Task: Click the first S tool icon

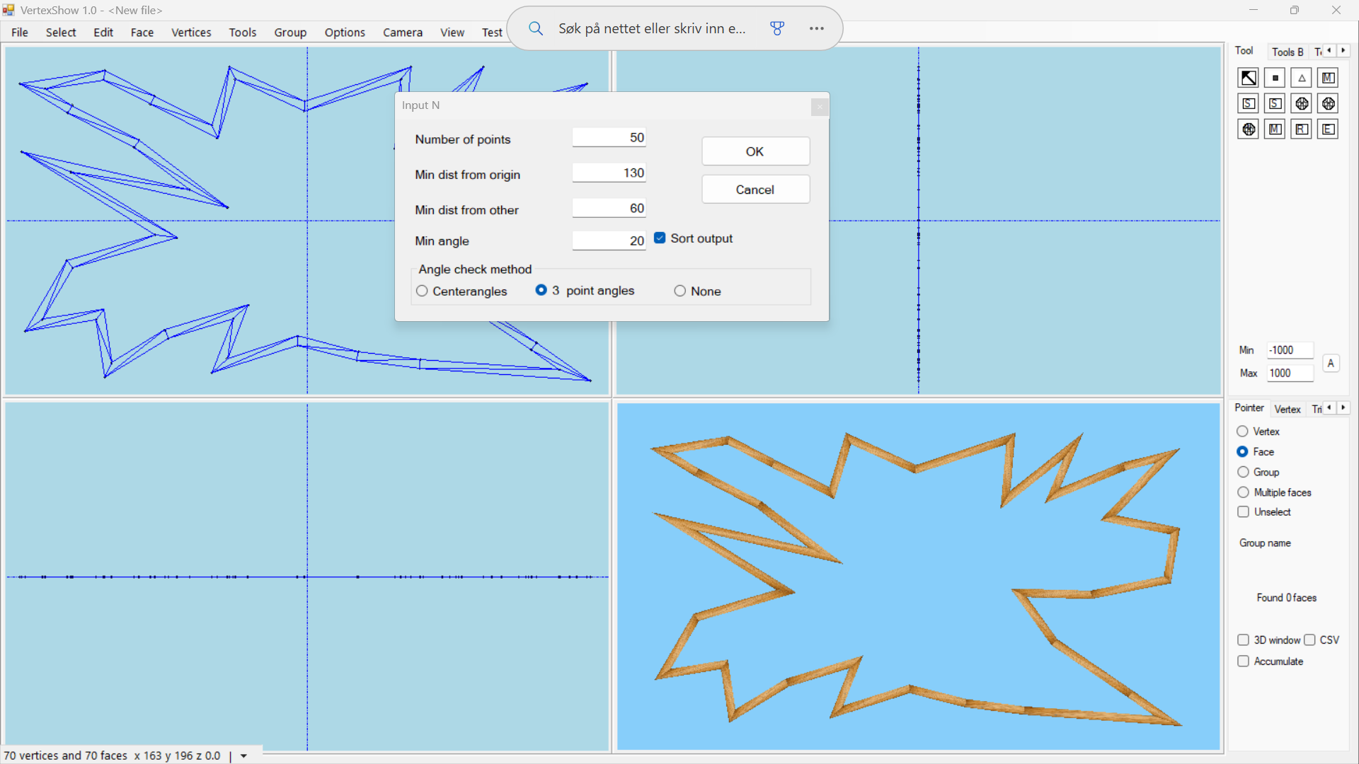Action: tap(1248, 104)
